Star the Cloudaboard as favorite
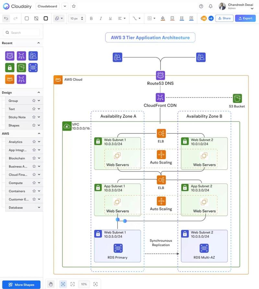 click(x=74, y=6)
